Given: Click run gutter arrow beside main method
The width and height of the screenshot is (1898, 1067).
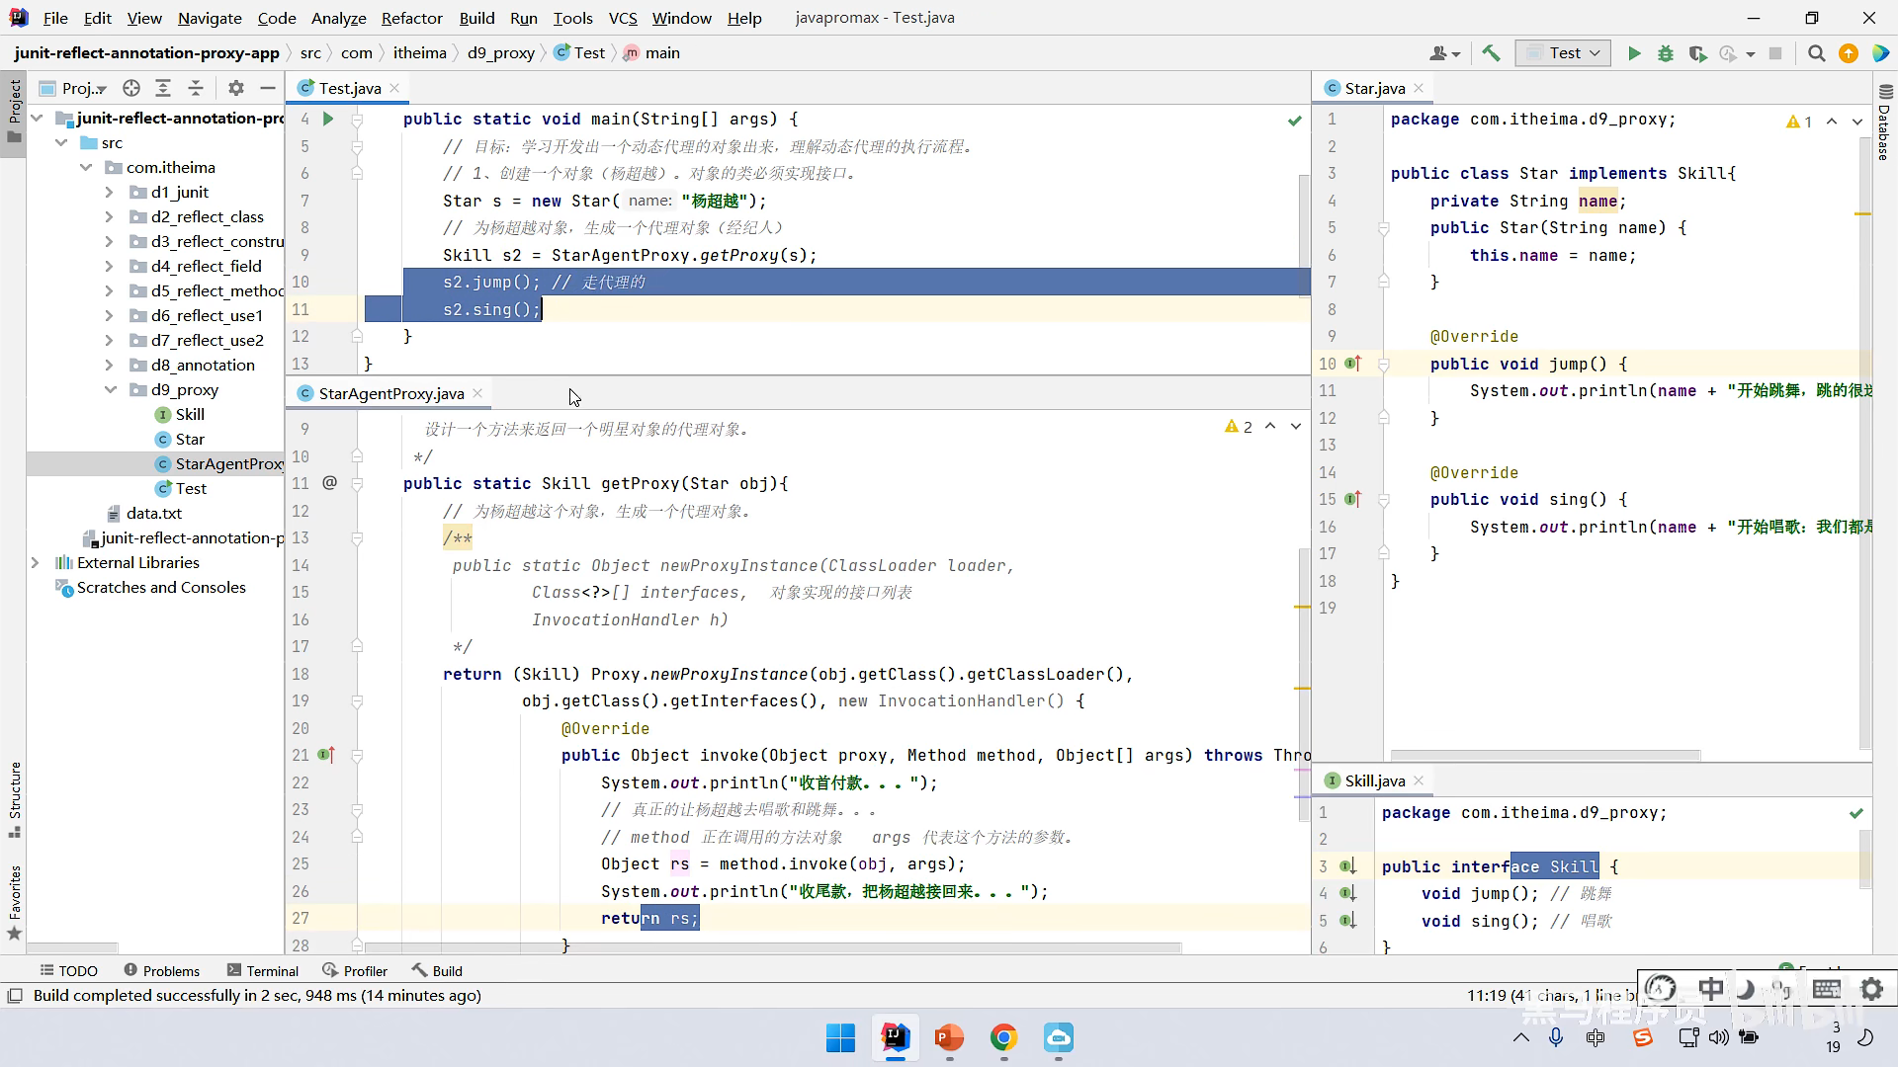Looking at the screenshot, I should coord(328,119).
